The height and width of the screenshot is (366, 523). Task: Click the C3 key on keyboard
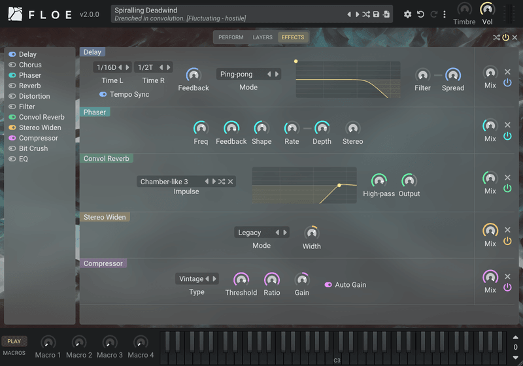(337, 357)
